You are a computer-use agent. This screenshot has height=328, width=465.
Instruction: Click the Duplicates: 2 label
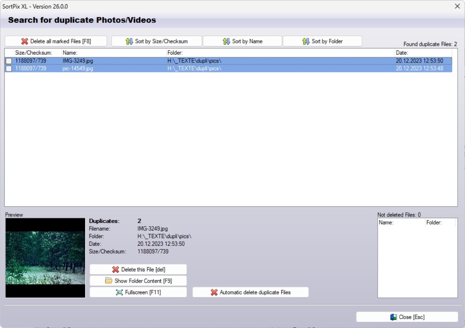[115, 221]
